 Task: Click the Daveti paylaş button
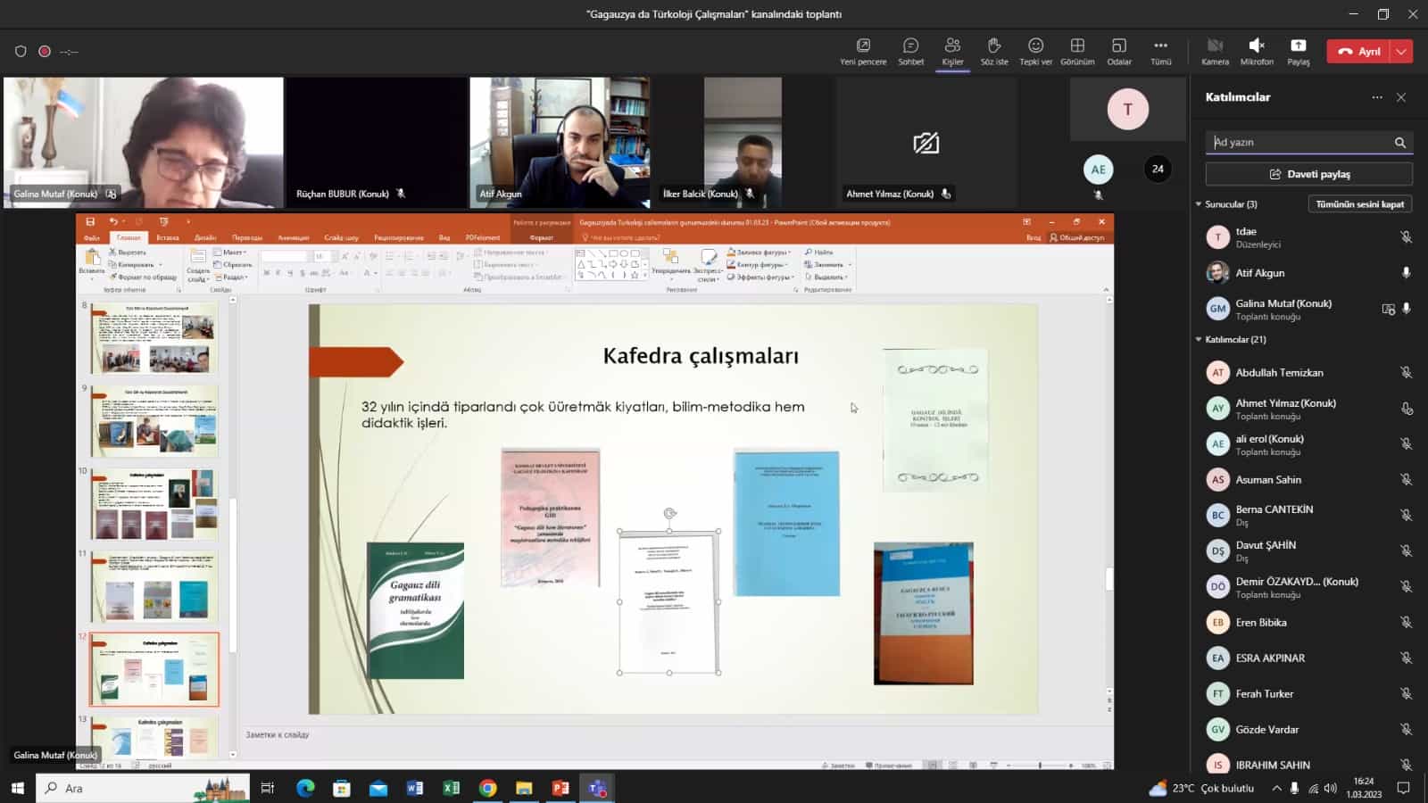(x=1308, y=174)
